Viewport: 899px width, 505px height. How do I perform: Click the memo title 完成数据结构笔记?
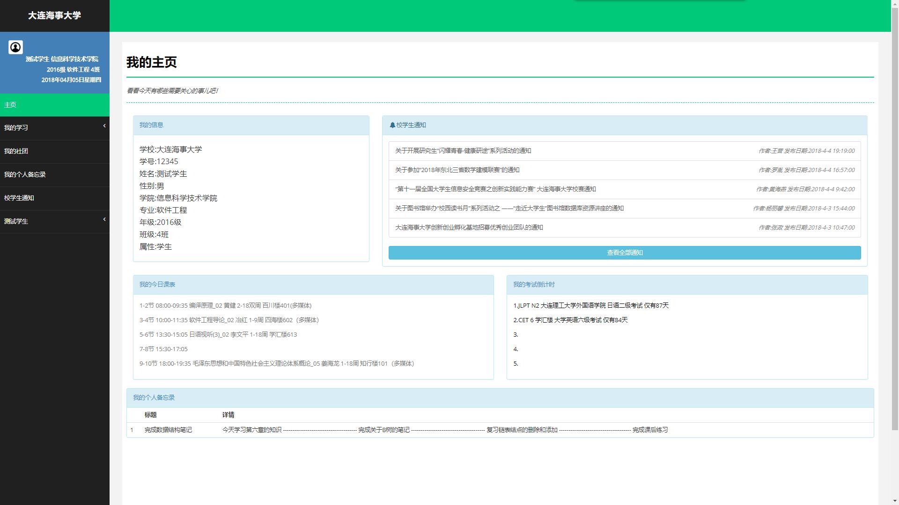click(168, 430)
